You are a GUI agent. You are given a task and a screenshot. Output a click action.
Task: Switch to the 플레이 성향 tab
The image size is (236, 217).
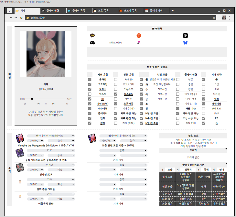(x=53, y=11)
